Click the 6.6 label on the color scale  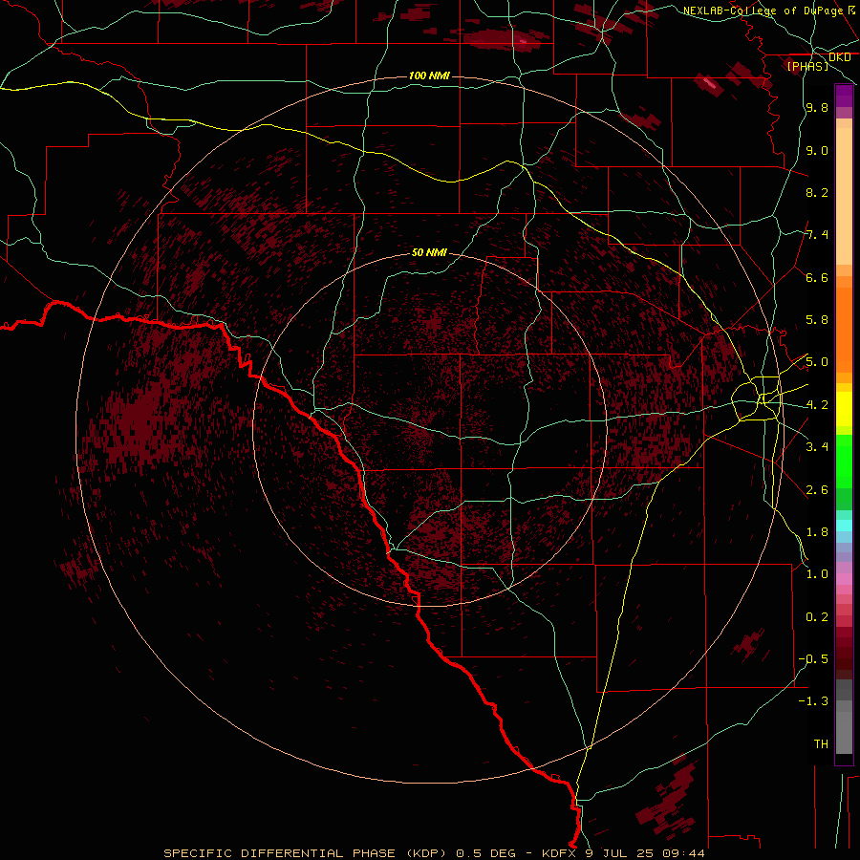817,277
